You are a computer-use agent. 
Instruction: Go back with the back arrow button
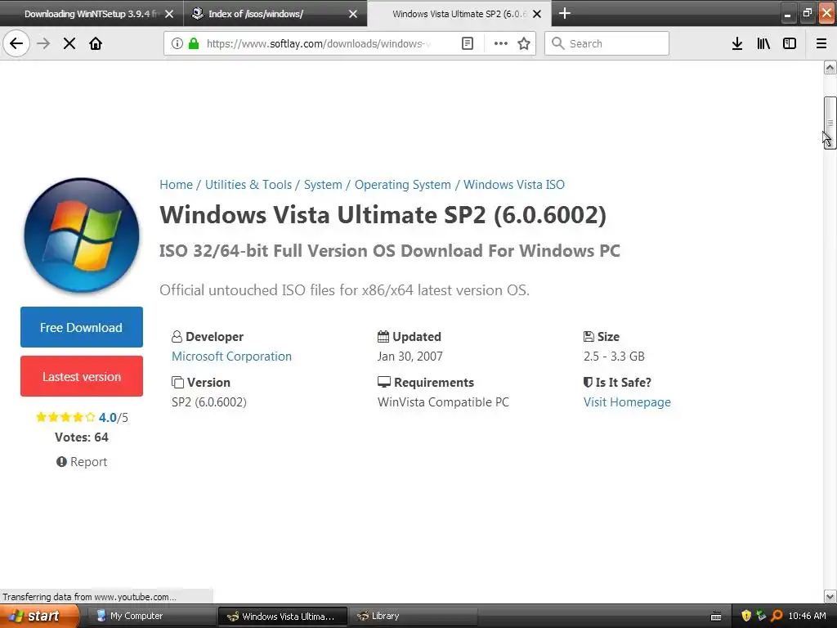[16, 43]
